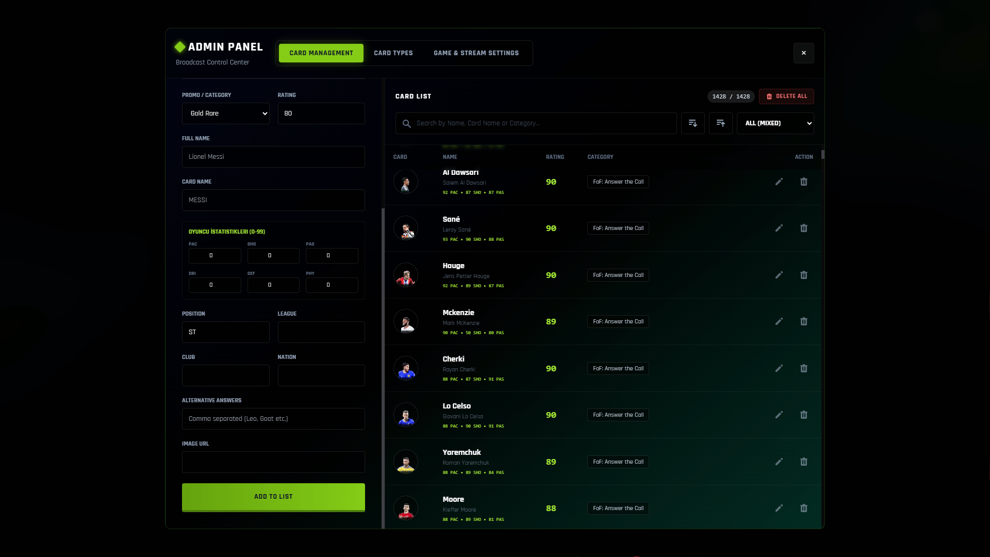The image size is (990, 557).
Task: Click the Moore player thumbnail
Action: click(406, 509)
